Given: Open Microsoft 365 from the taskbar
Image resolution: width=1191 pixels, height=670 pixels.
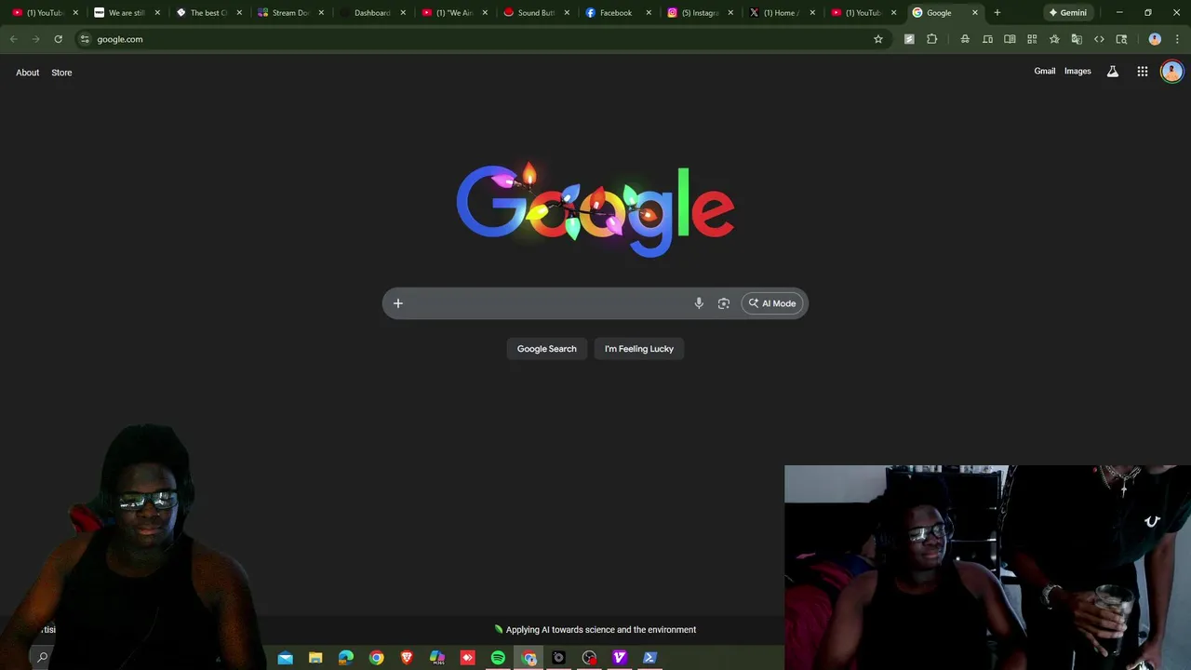Looking at the screenshot, I should [437, 658].
